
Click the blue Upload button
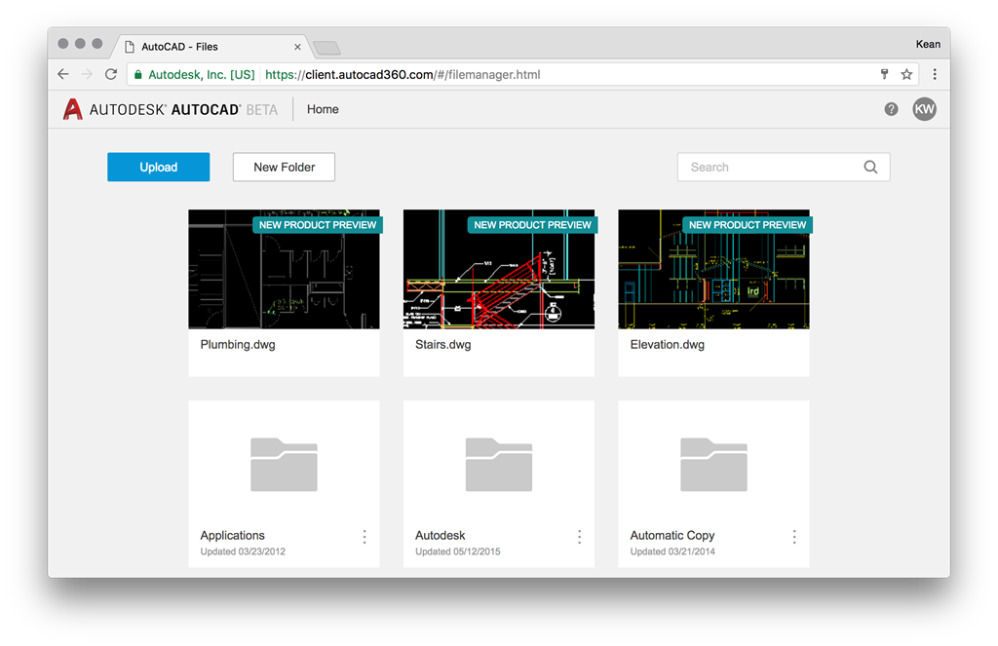[158, 167]
